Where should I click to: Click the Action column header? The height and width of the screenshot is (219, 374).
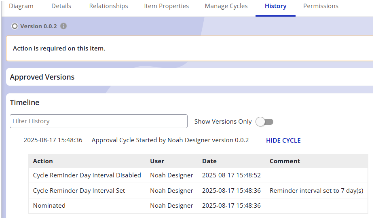[x=43, y=161]
